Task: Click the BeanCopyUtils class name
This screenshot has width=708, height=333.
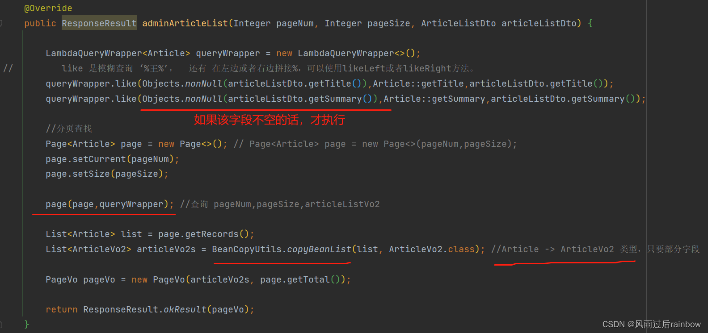Action: click(247, 249)
